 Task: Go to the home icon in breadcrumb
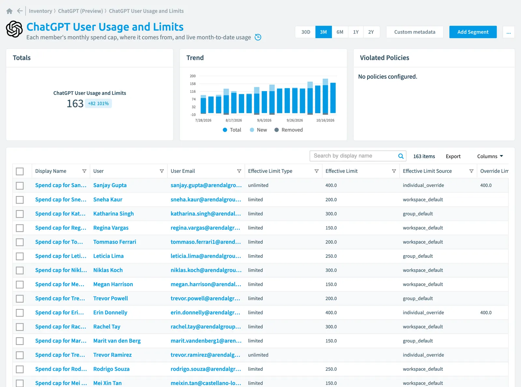pyautogui.click(x=9, y=11)
